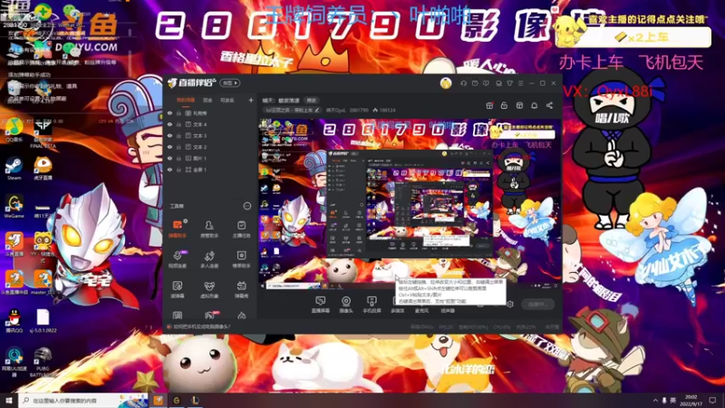
Task: Open the sj-5.0.1.0822 file on desktop
Action: point(43,321)
